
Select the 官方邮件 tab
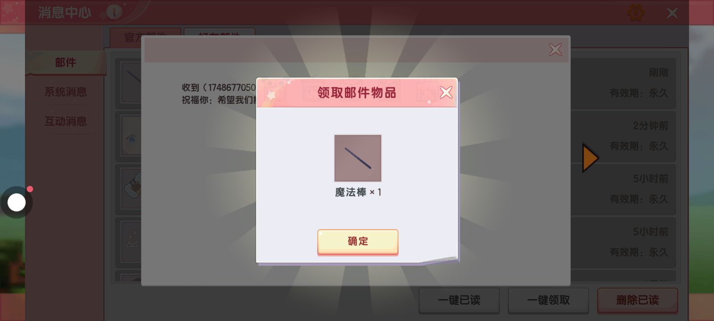tap(145, 35)
